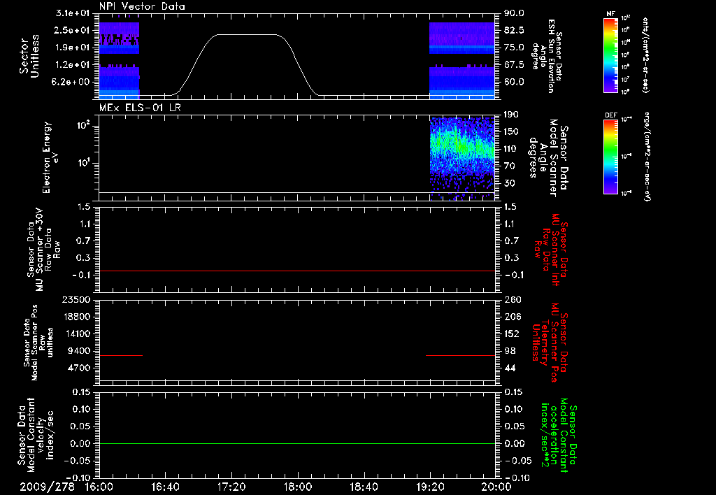Screen dimensions: 716x495
Task: Click the '260' telemetry tick value
Action: point(512,300)
